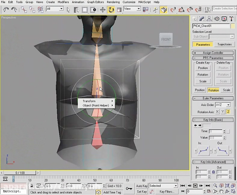Select the Select and Move tool

(103, 10)
